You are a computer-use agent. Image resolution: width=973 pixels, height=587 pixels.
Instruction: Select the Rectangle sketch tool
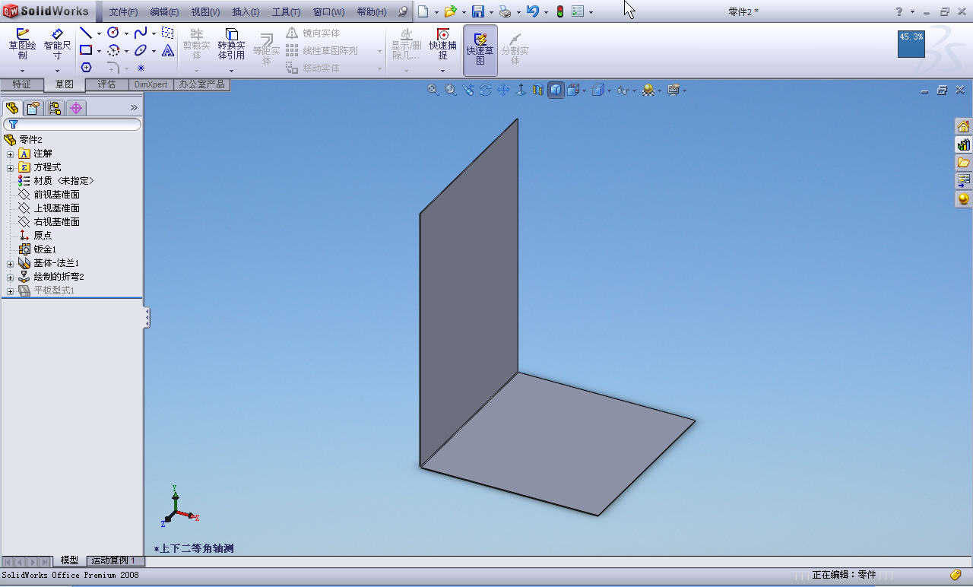(86, 50)
